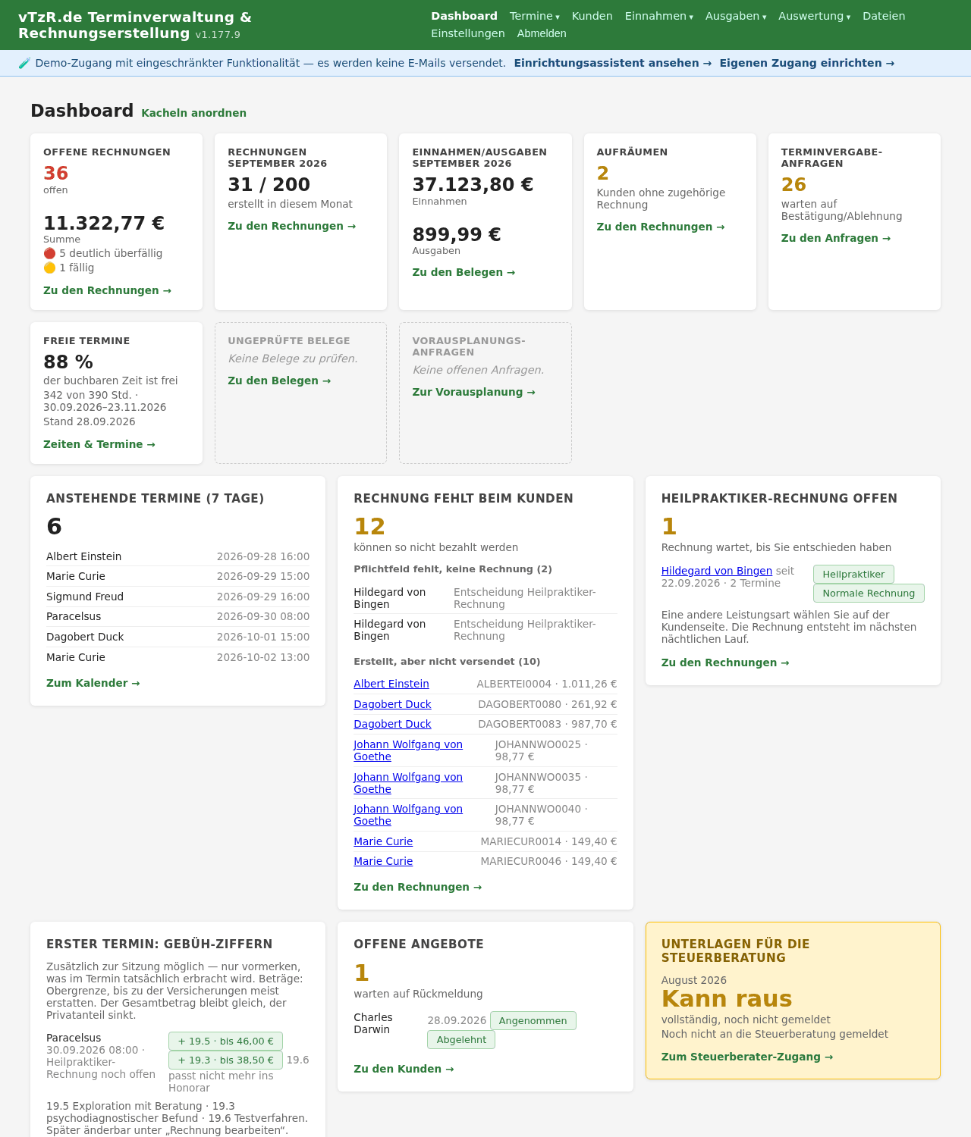Click the vTzR.de site title

(135, 25)
